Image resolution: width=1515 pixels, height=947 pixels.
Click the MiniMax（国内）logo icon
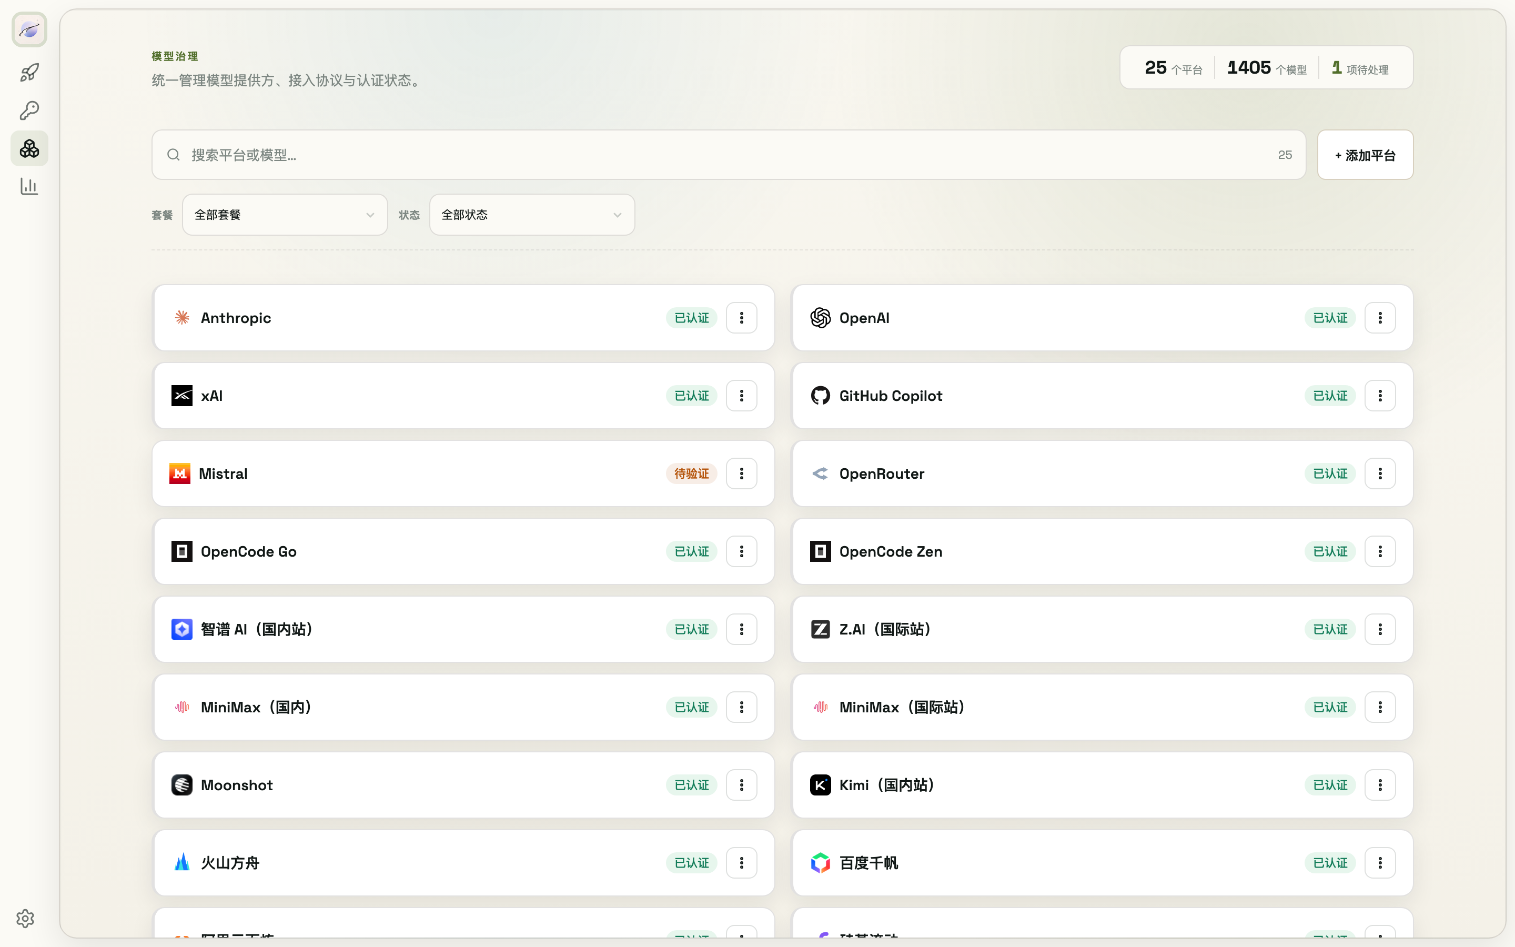[x=182, y=707]
